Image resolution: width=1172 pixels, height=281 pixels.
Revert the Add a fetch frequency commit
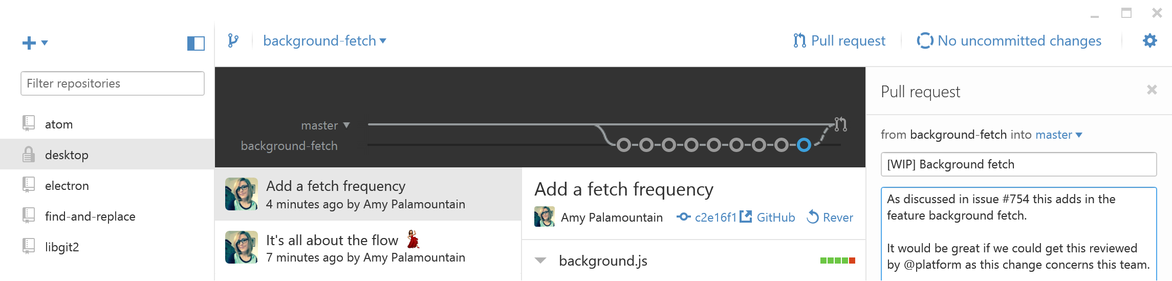pos(830,218)
